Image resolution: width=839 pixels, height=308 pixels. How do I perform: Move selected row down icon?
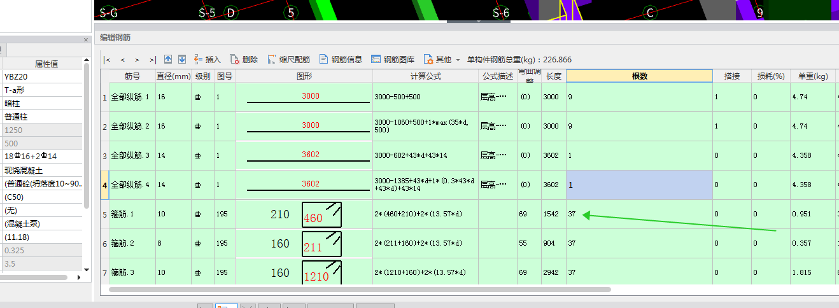(x=182, y=59)
